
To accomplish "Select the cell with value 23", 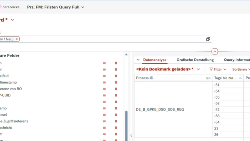I will (x=228, y=128).
